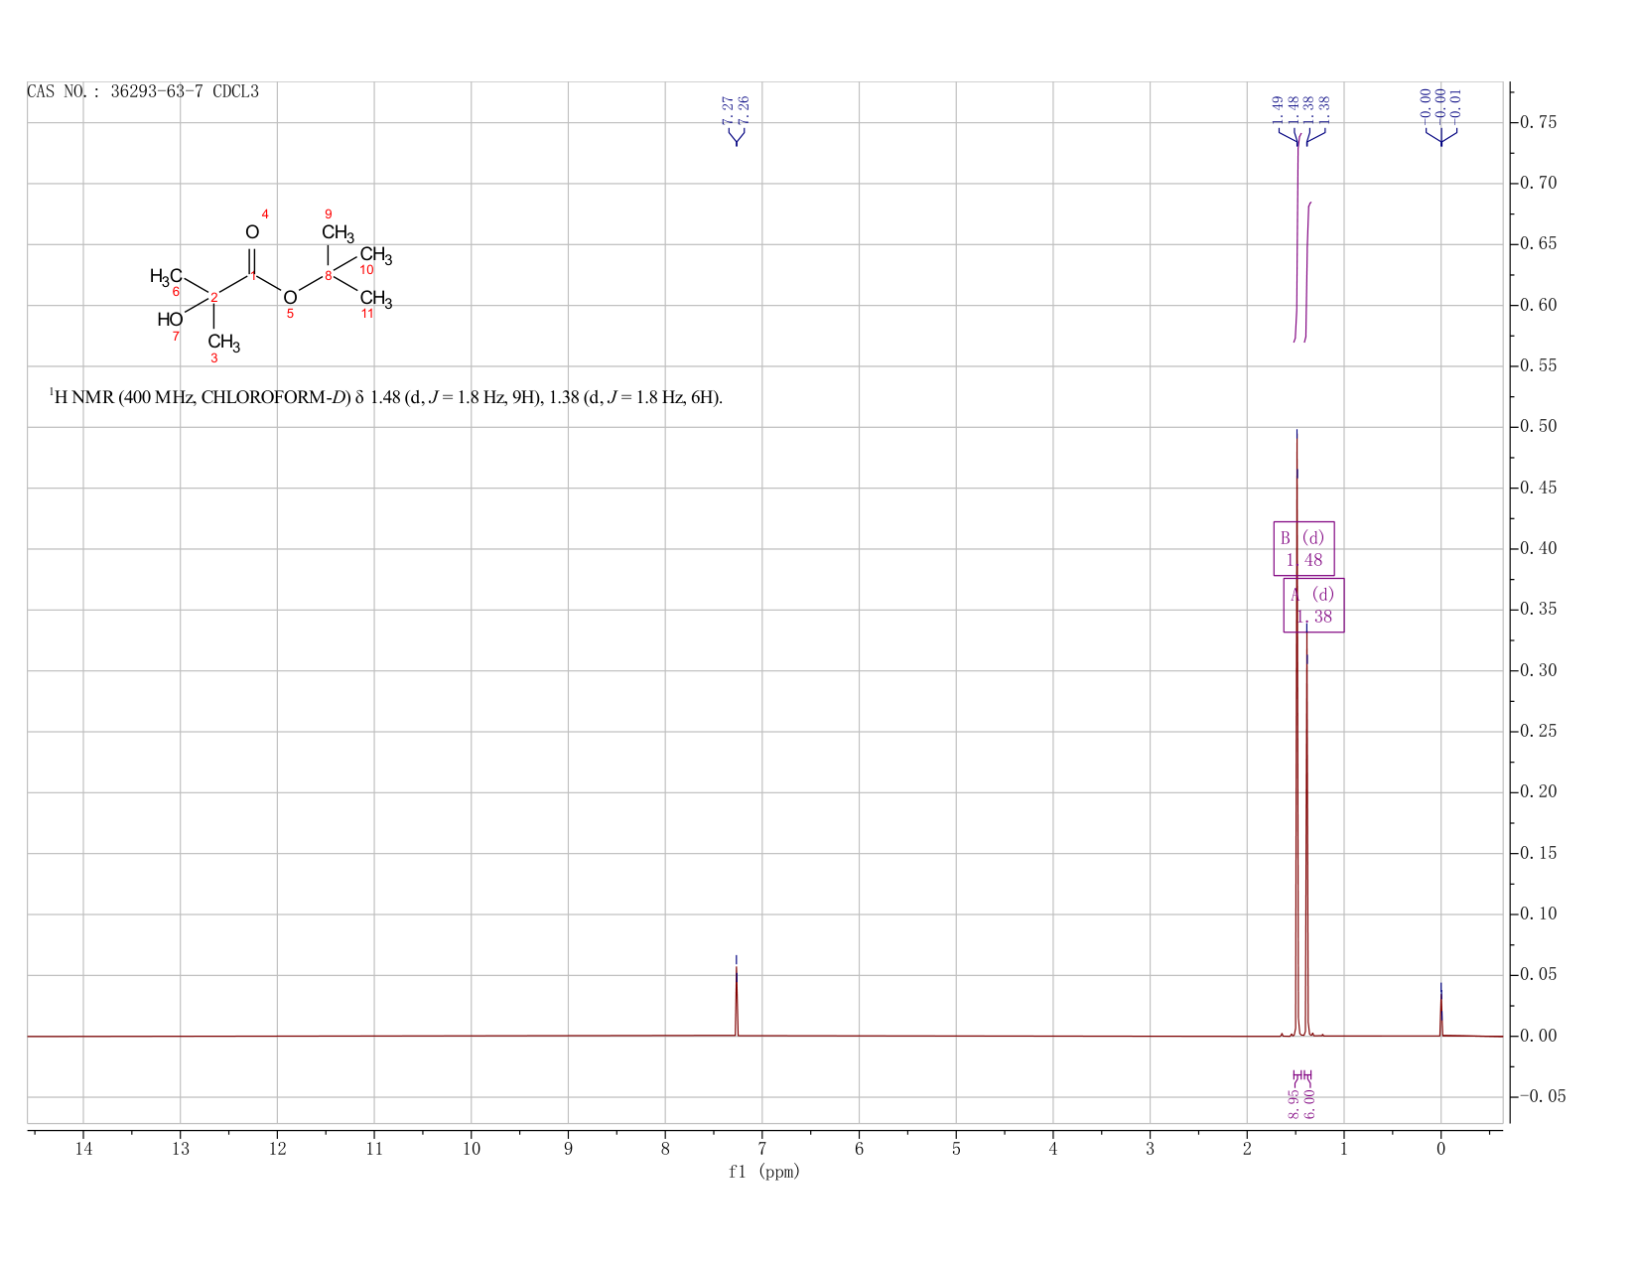Click the 3 tick on the ppm axis
Image resolution: width=1638 pixels, height=1266 pixels.
1151,1149
